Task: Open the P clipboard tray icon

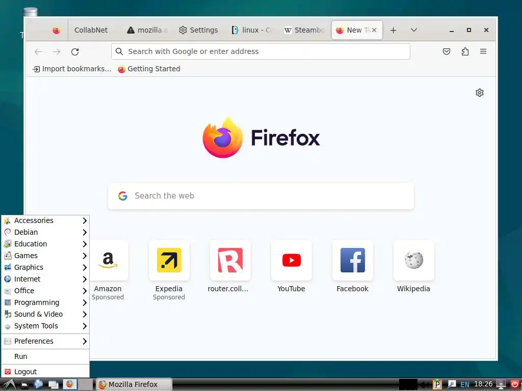Action: (x=437, y=384)
